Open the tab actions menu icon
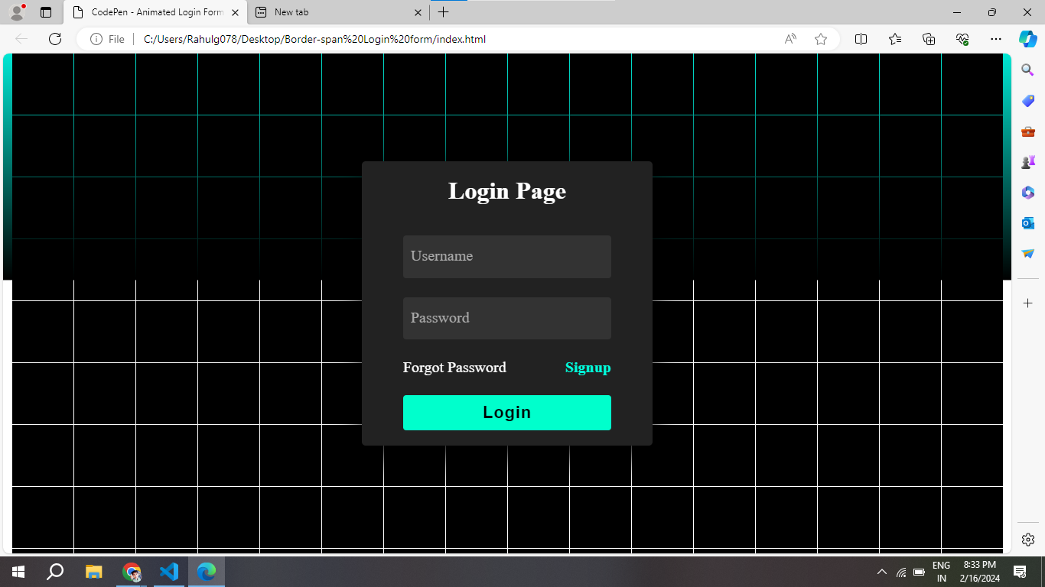The image size is (1045, 587). click(x=46, y=12)
